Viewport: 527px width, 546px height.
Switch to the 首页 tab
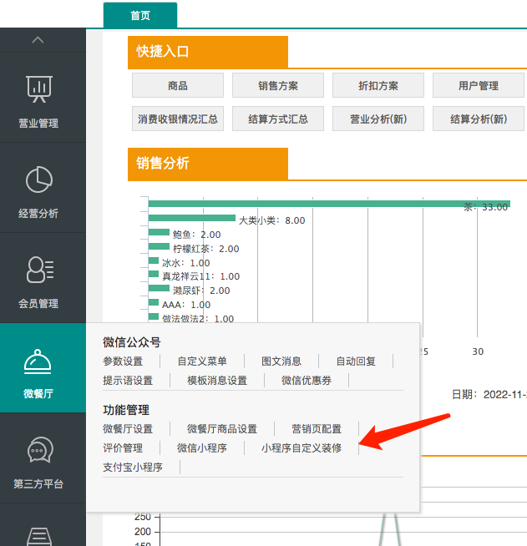140,15
